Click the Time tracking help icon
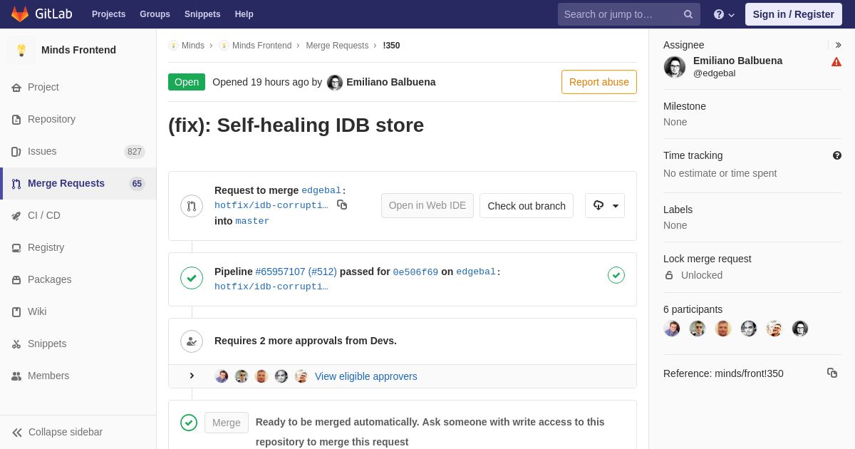This screenshot has width=855, height=449. point(836,155)
